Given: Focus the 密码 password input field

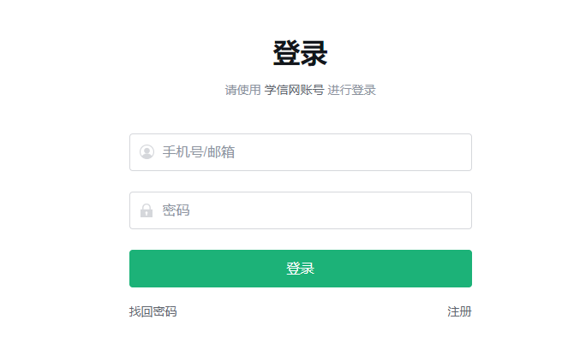Looking at the screenshot, I should click(x=300, y=210).
